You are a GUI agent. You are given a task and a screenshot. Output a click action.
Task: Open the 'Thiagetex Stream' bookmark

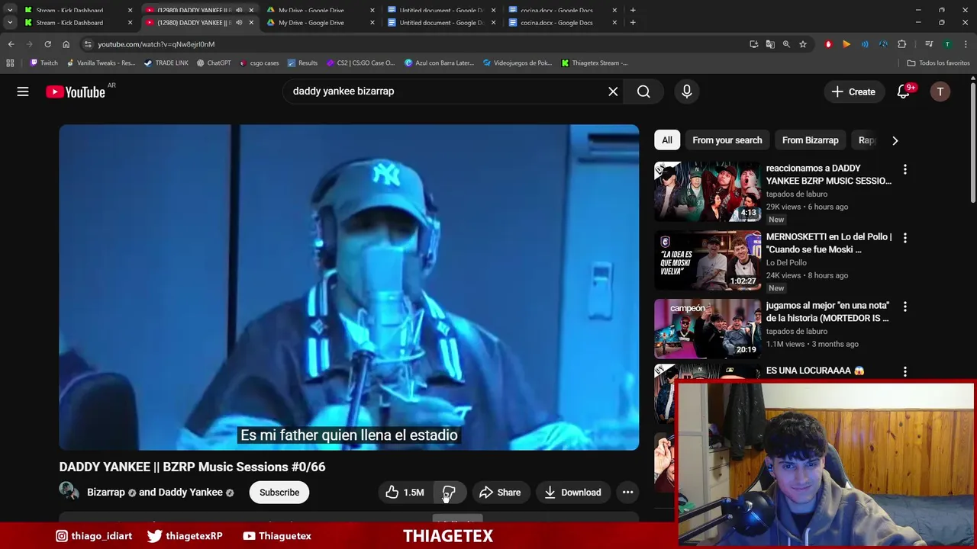595,63
